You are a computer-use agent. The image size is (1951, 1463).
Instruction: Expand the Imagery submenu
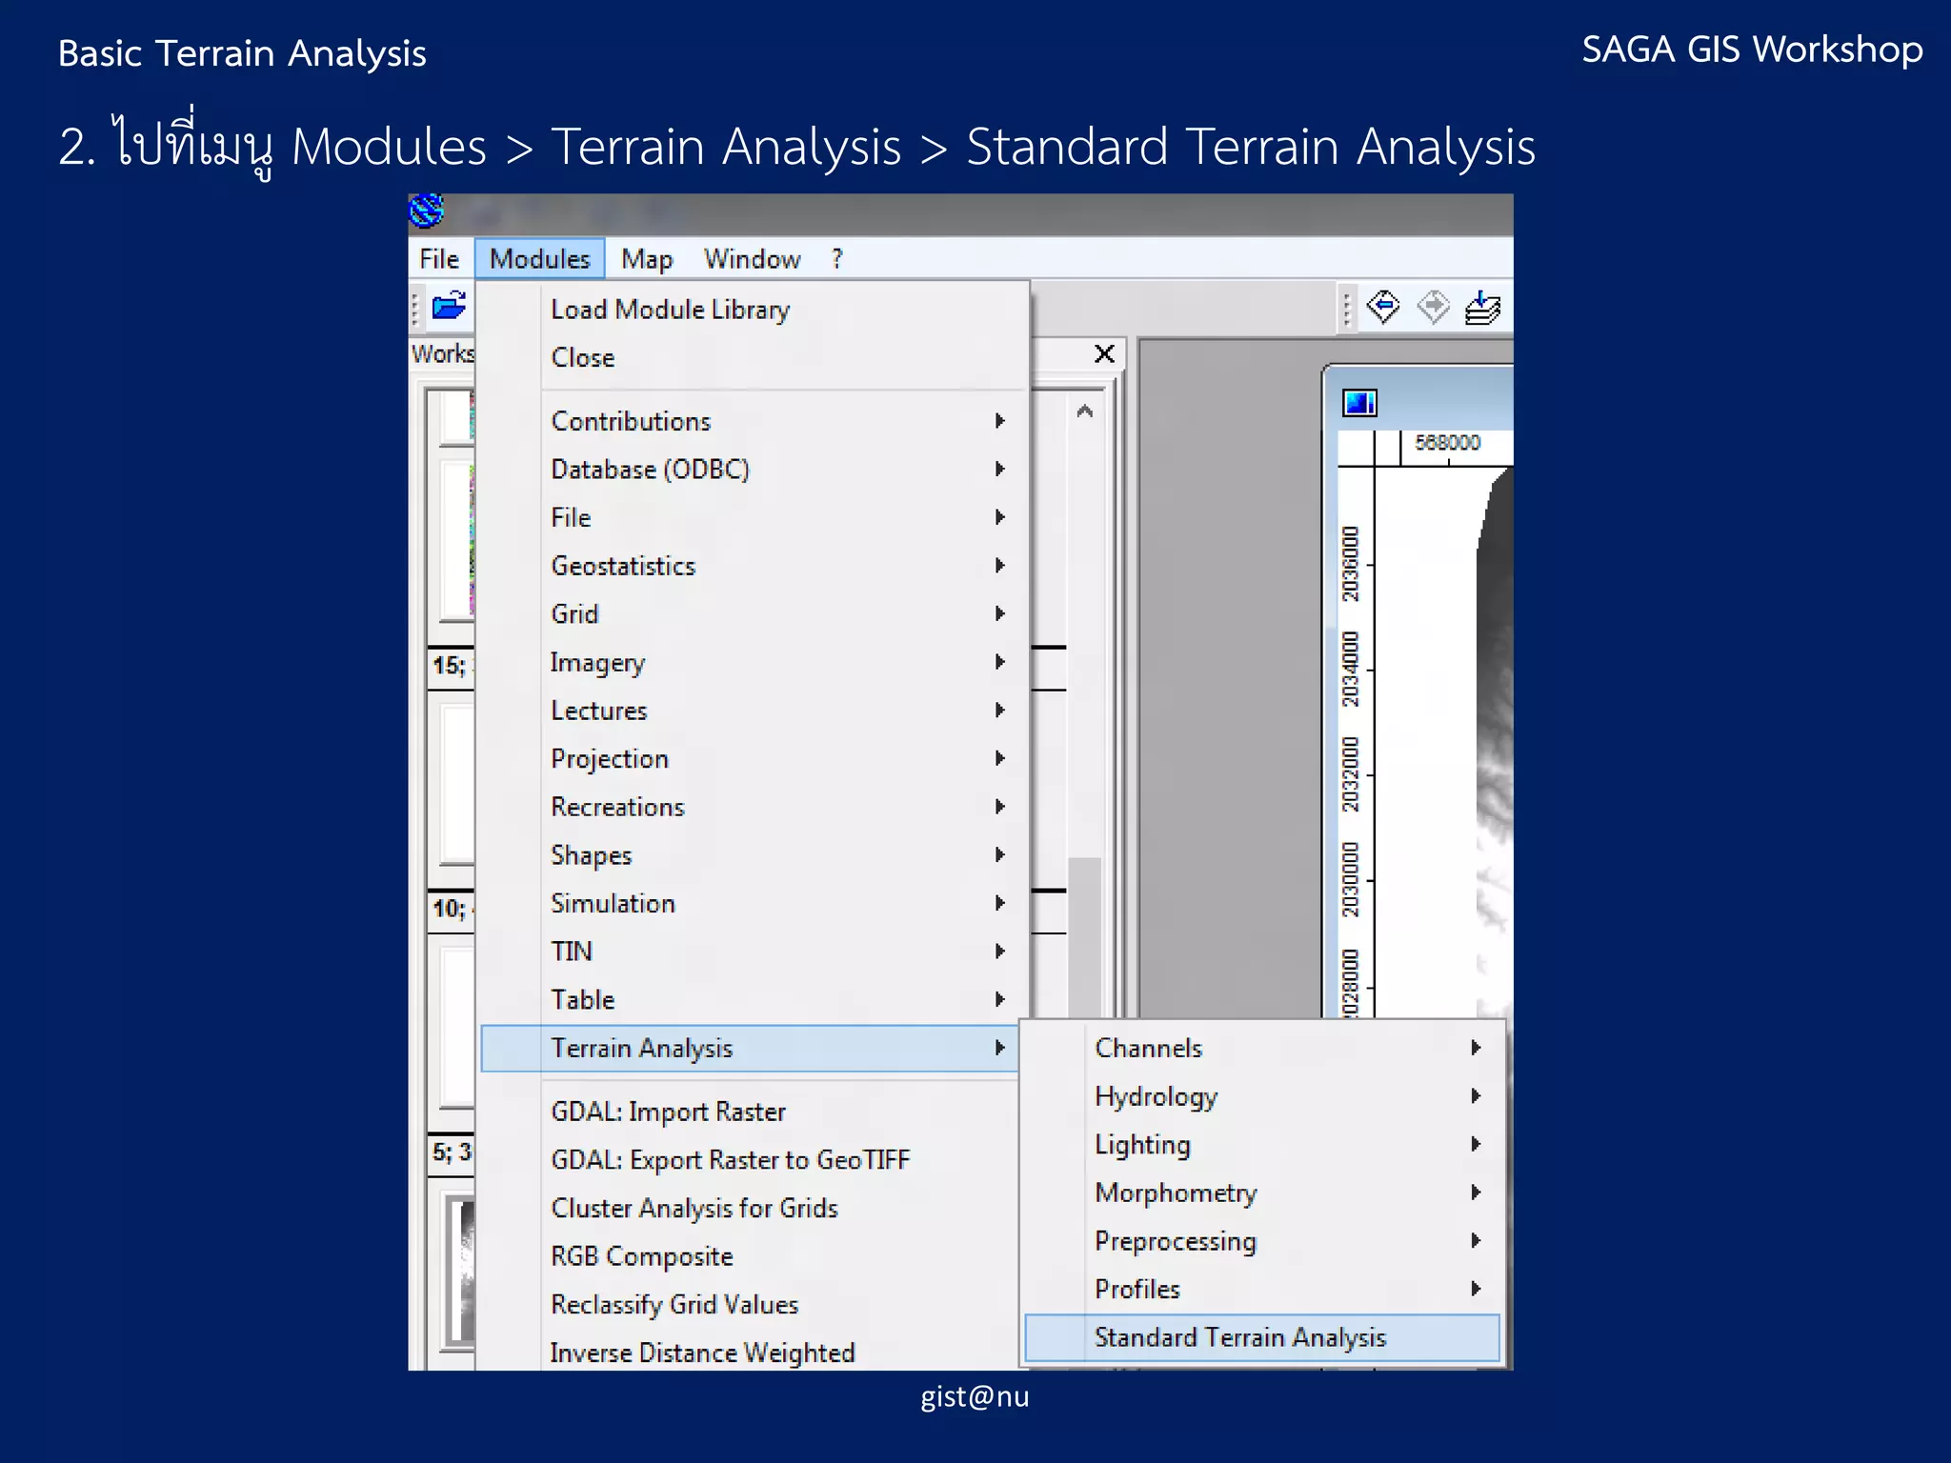753,662
